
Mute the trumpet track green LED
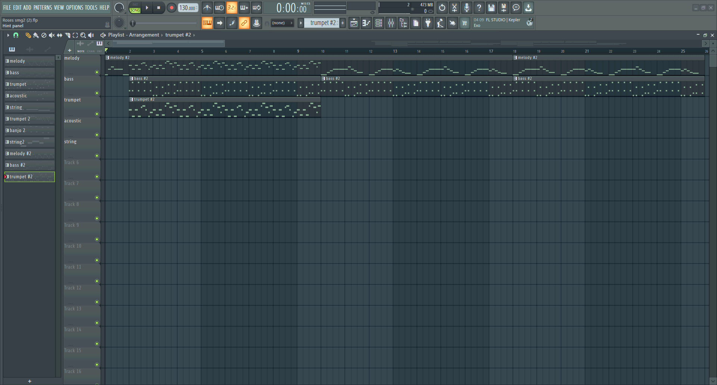(97, 114)
